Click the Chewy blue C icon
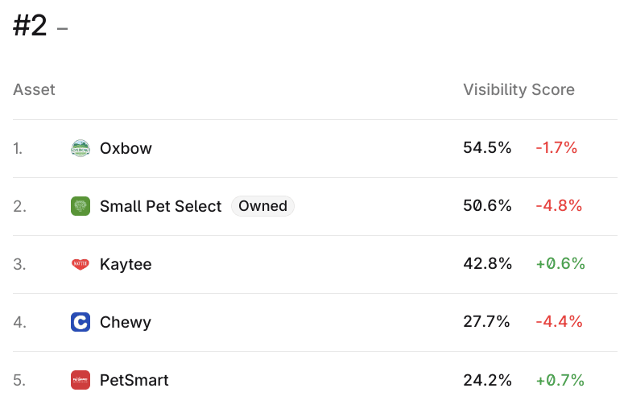Viewport: 628px width, 417px height. [x=81, y=322]
